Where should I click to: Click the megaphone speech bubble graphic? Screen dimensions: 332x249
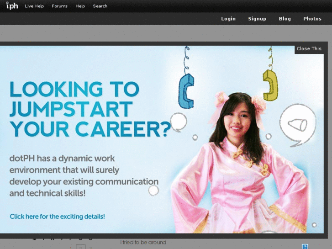[x=298, y=125]
